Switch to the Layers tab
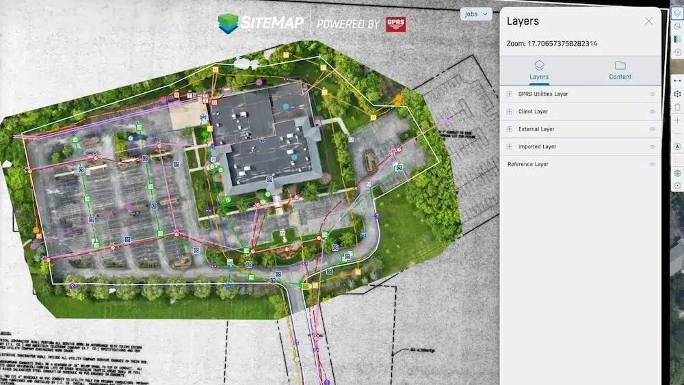The height and width of the screenshot is (385, 684). pyautogui.click(x=539, y=70)
